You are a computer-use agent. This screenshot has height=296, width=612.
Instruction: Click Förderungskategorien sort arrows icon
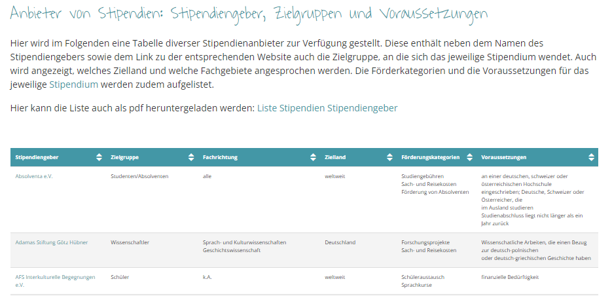pyautogui.click(x=469, y=157)
